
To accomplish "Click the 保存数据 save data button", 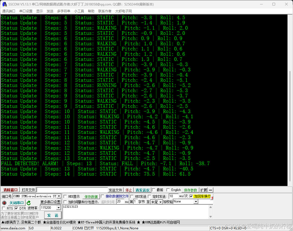I will pyautogui.click(x=91, y=196).
